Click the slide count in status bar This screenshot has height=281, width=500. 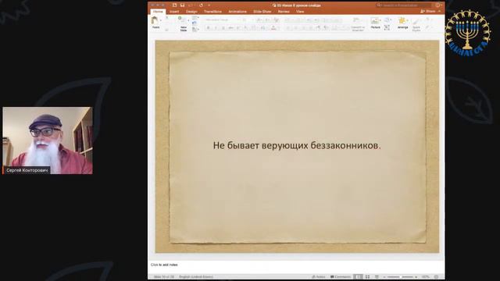click(164, 277)
